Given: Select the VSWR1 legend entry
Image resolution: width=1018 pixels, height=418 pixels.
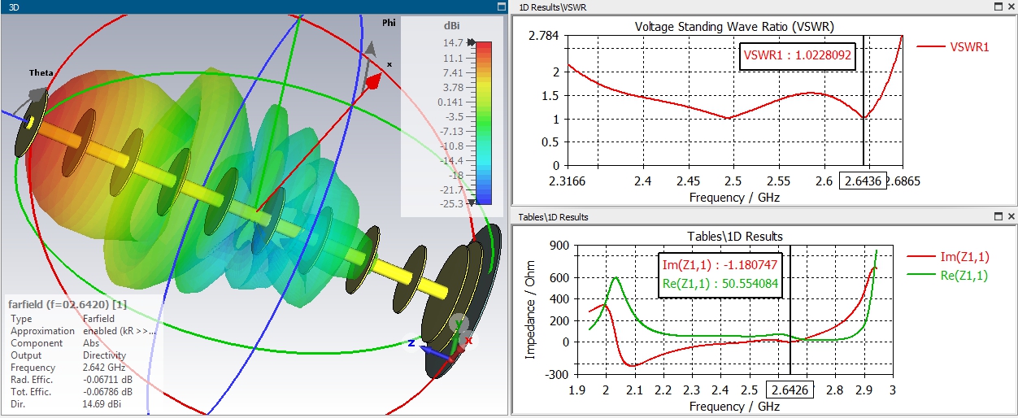Looking at the screenshot, I should pyautogui.click(x=953, y=46).
